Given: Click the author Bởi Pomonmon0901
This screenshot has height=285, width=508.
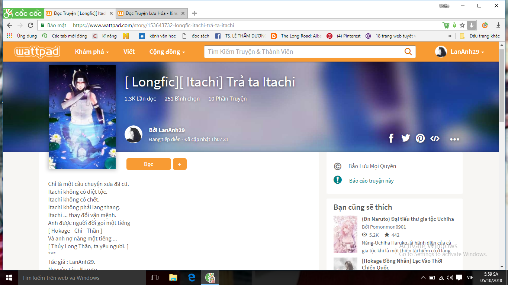Looking at the screenshot, I should [x=384, y=227].
